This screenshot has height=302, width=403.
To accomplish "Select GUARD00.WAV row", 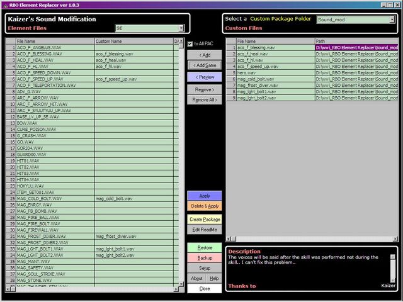I will [x=93, y=155].
